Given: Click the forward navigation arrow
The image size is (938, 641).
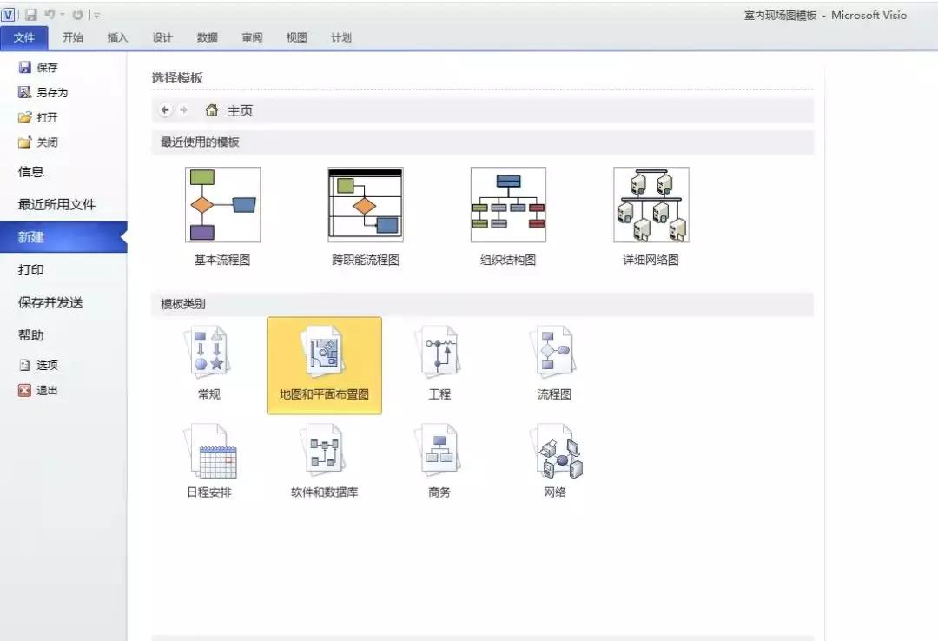Looking at the screenshot, I should click(184, 109).
